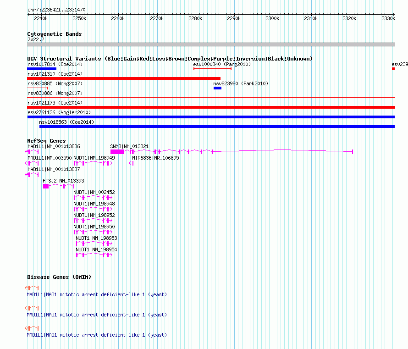This screenshot has height=349, width=408.
Task: Click the 2320k ruler label
Action: tap(349, 18)
